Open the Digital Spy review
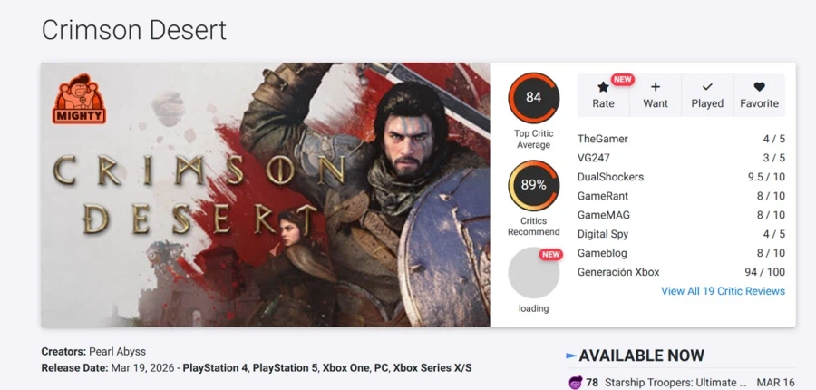Screen dimensions: 816x390 coord(605,234)
